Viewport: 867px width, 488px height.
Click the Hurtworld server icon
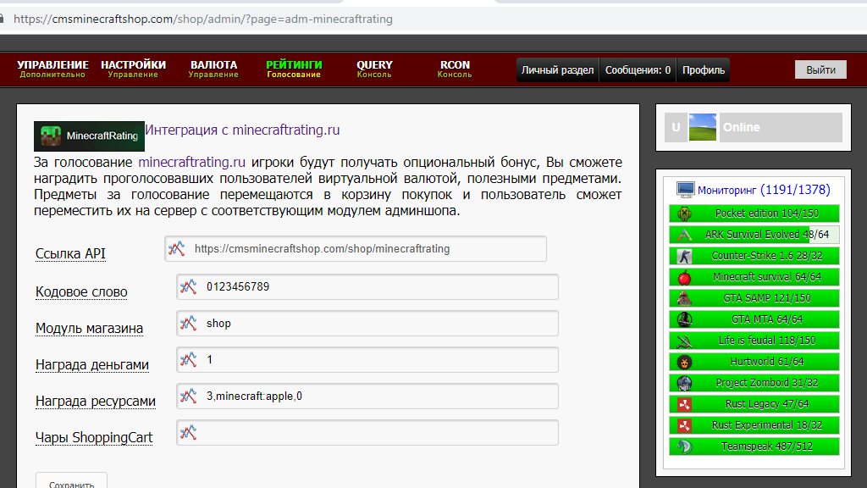pos(685,362)
